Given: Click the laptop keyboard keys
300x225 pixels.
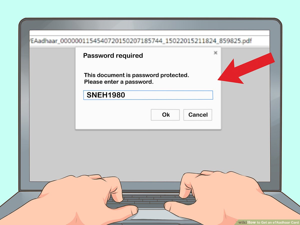Looking at the screenshot, I should click(x=151, y=200).
